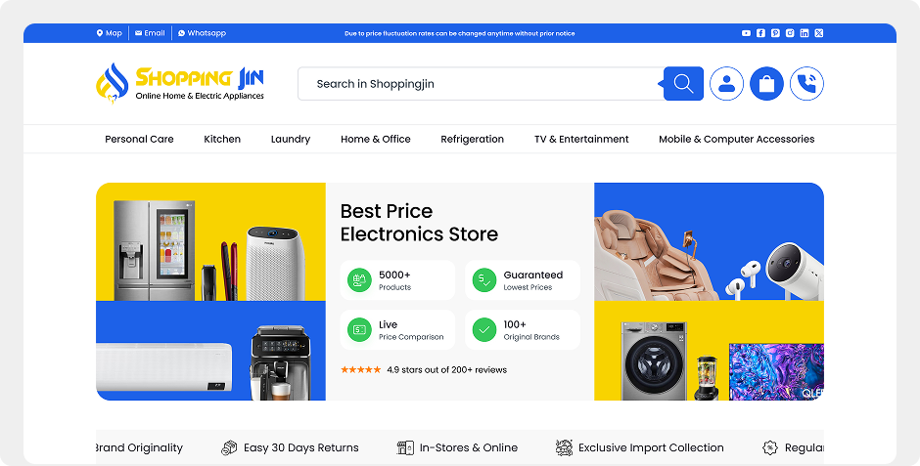920x466 pixels.
Task: Click the magnifier search button
Action: tap(683, 84)
